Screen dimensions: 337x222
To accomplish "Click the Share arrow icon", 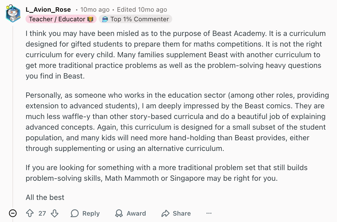I will tap(165, 213).
